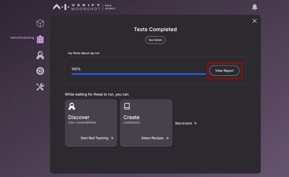Click the Tests Completed heading
The height and width of the screenshot is (177, 289).
coord(155,29)
